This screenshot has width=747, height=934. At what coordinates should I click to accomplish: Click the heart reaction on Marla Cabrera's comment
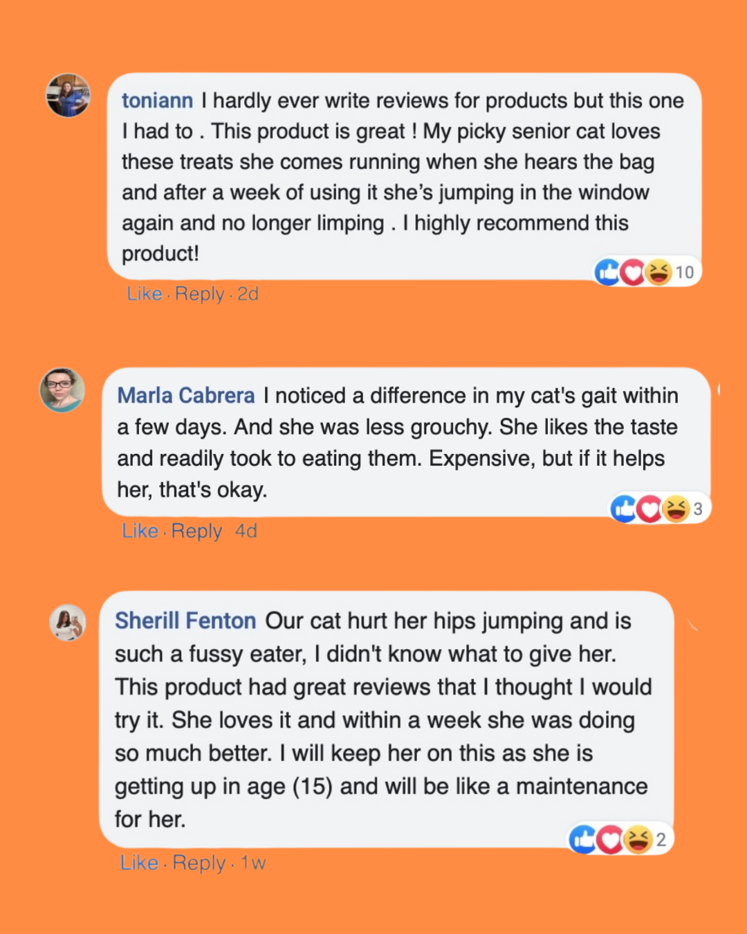(x=649, y=509)
